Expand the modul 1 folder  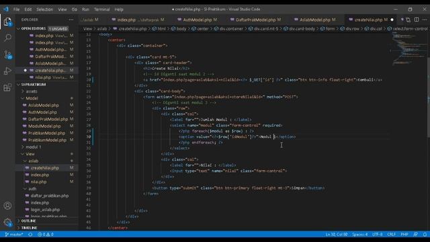[x=34, y=147]
